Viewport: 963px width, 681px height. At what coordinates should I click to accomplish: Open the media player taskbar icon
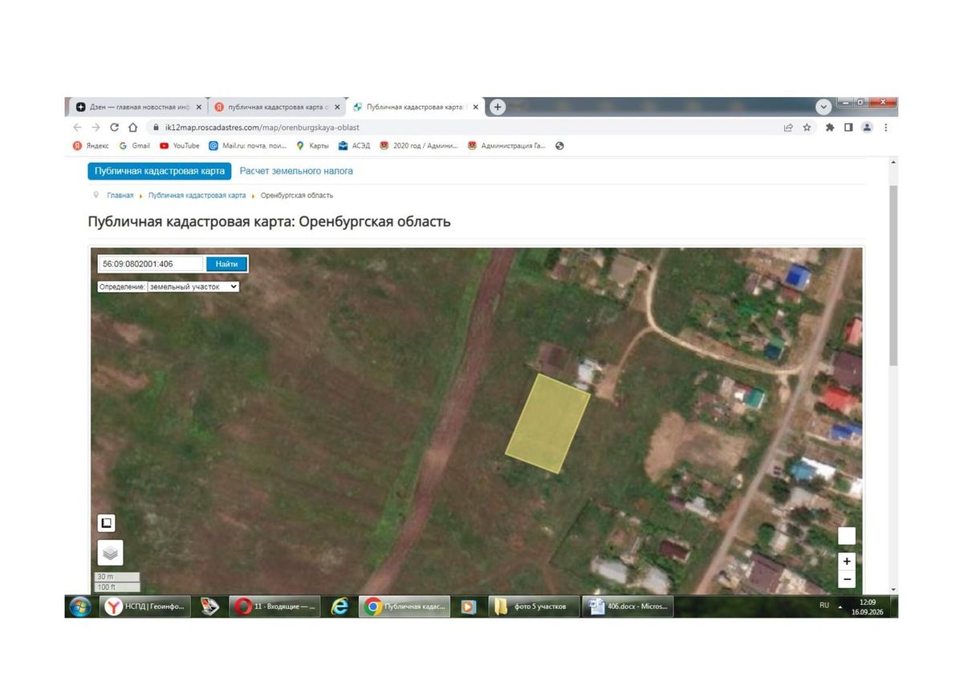pyautogui.click(x=469, y=606)
